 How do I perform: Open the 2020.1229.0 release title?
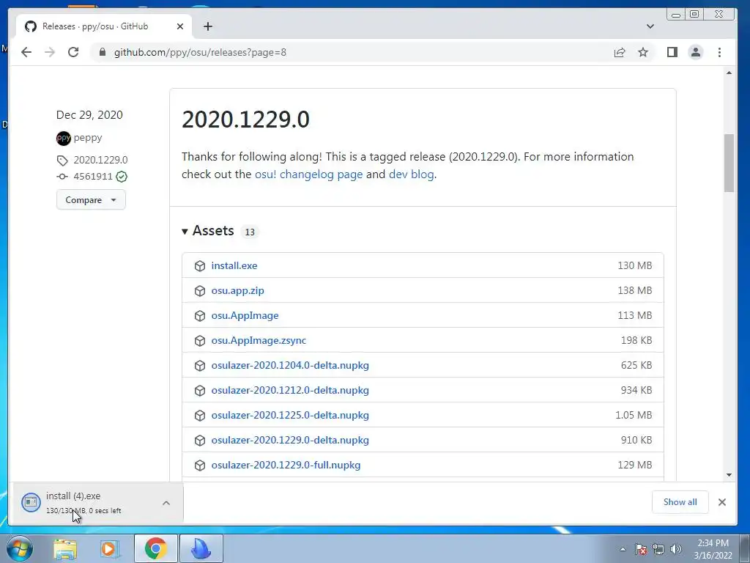[245, 119]
